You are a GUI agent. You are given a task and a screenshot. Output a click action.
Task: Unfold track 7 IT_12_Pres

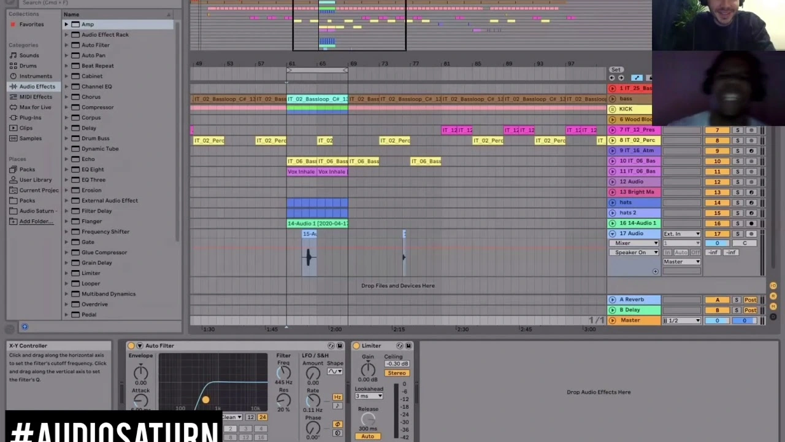click(612, 130)
